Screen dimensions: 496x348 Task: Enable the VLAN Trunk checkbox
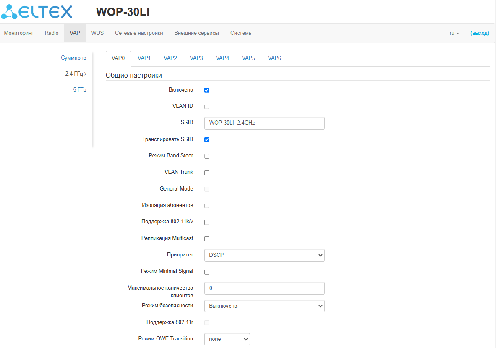(x=207, y=173)
